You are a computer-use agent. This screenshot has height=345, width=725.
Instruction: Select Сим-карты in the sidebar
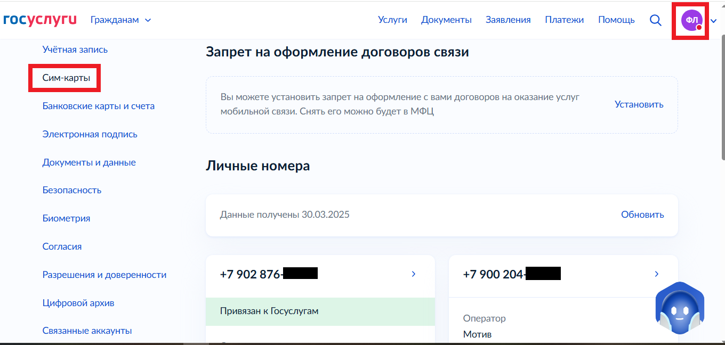point(66,78)
